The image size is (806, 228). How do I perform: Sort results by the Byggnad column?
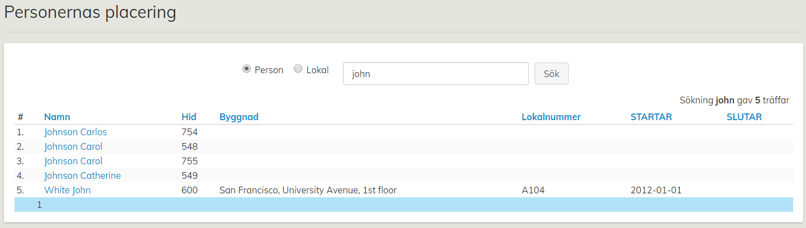tap(239, 117)
